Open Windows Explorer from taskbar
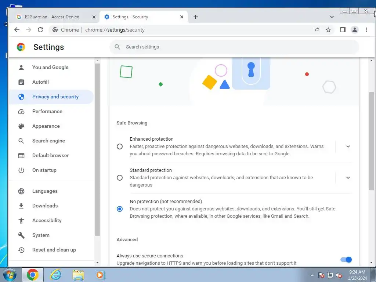Viewport: 376px width, 282px height. click(x=79, y=275)
